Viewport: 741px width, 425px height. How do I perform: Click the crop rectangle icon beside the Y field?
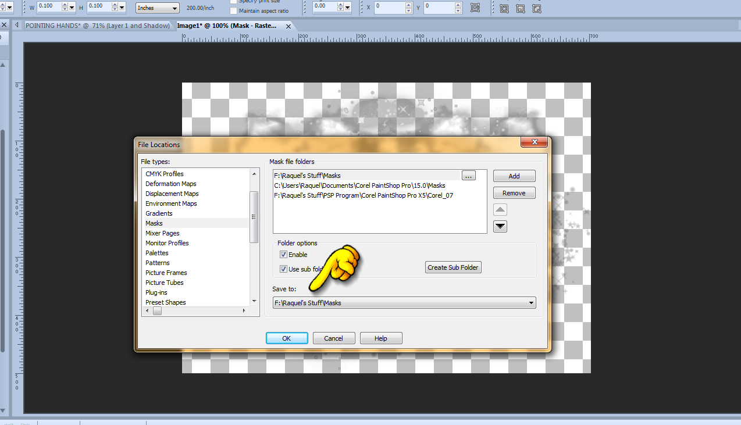[x=475, y=8]
